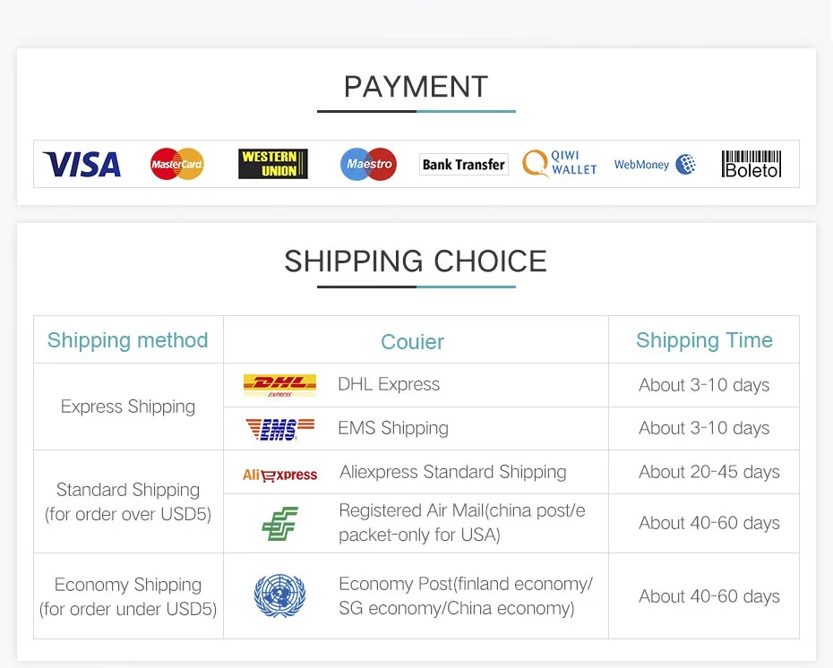Click the WebMoney logo
The image size is (833, 668).
tap(655, 164)
